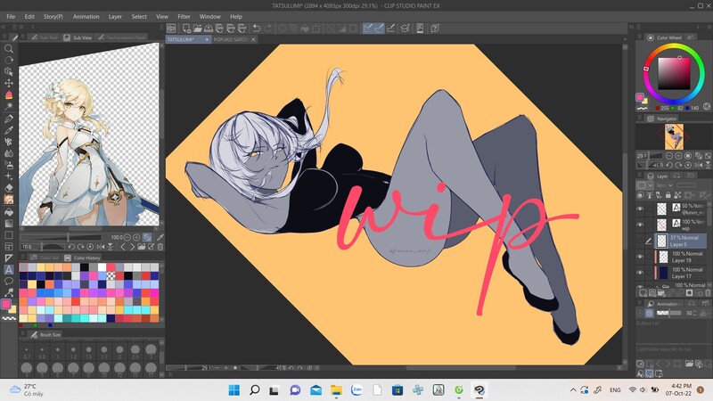Viewport: 713px width, 401px height.
Task: Toggle Snap to Grid in command bar
Action: [x=390, y=29]
